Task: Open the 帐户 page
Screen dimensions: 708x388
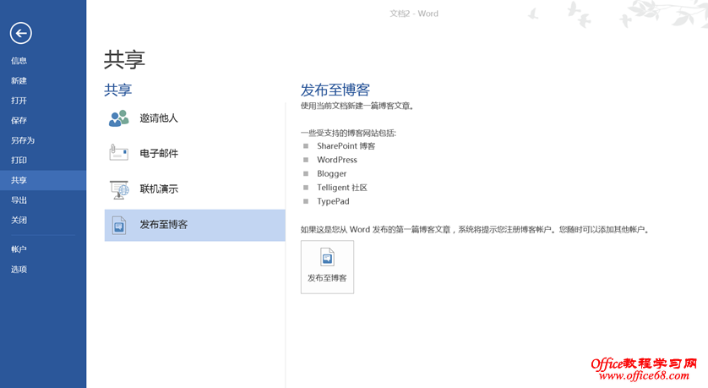Action: point(19,249)
